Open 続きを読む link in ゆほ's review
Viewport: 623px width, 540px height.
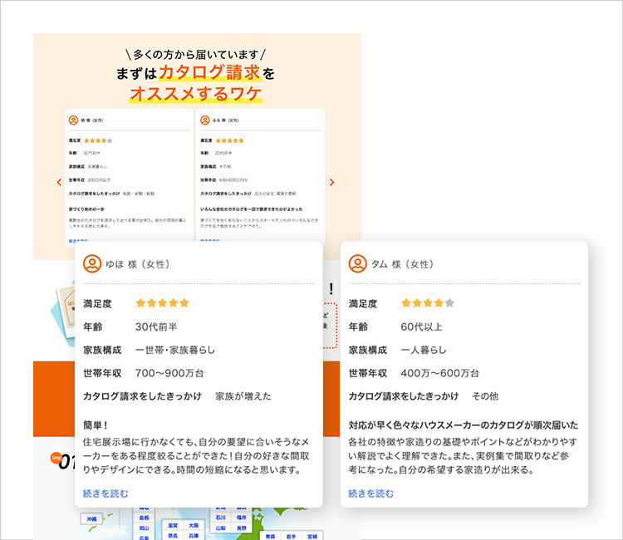click(x=105, y=493)
